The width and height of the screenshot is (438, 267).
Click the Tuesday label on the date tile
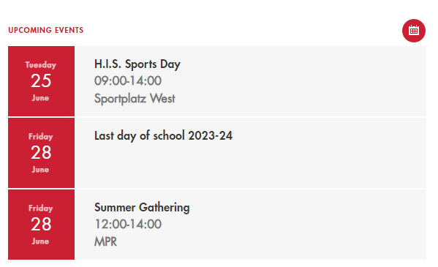pos(41,65)
